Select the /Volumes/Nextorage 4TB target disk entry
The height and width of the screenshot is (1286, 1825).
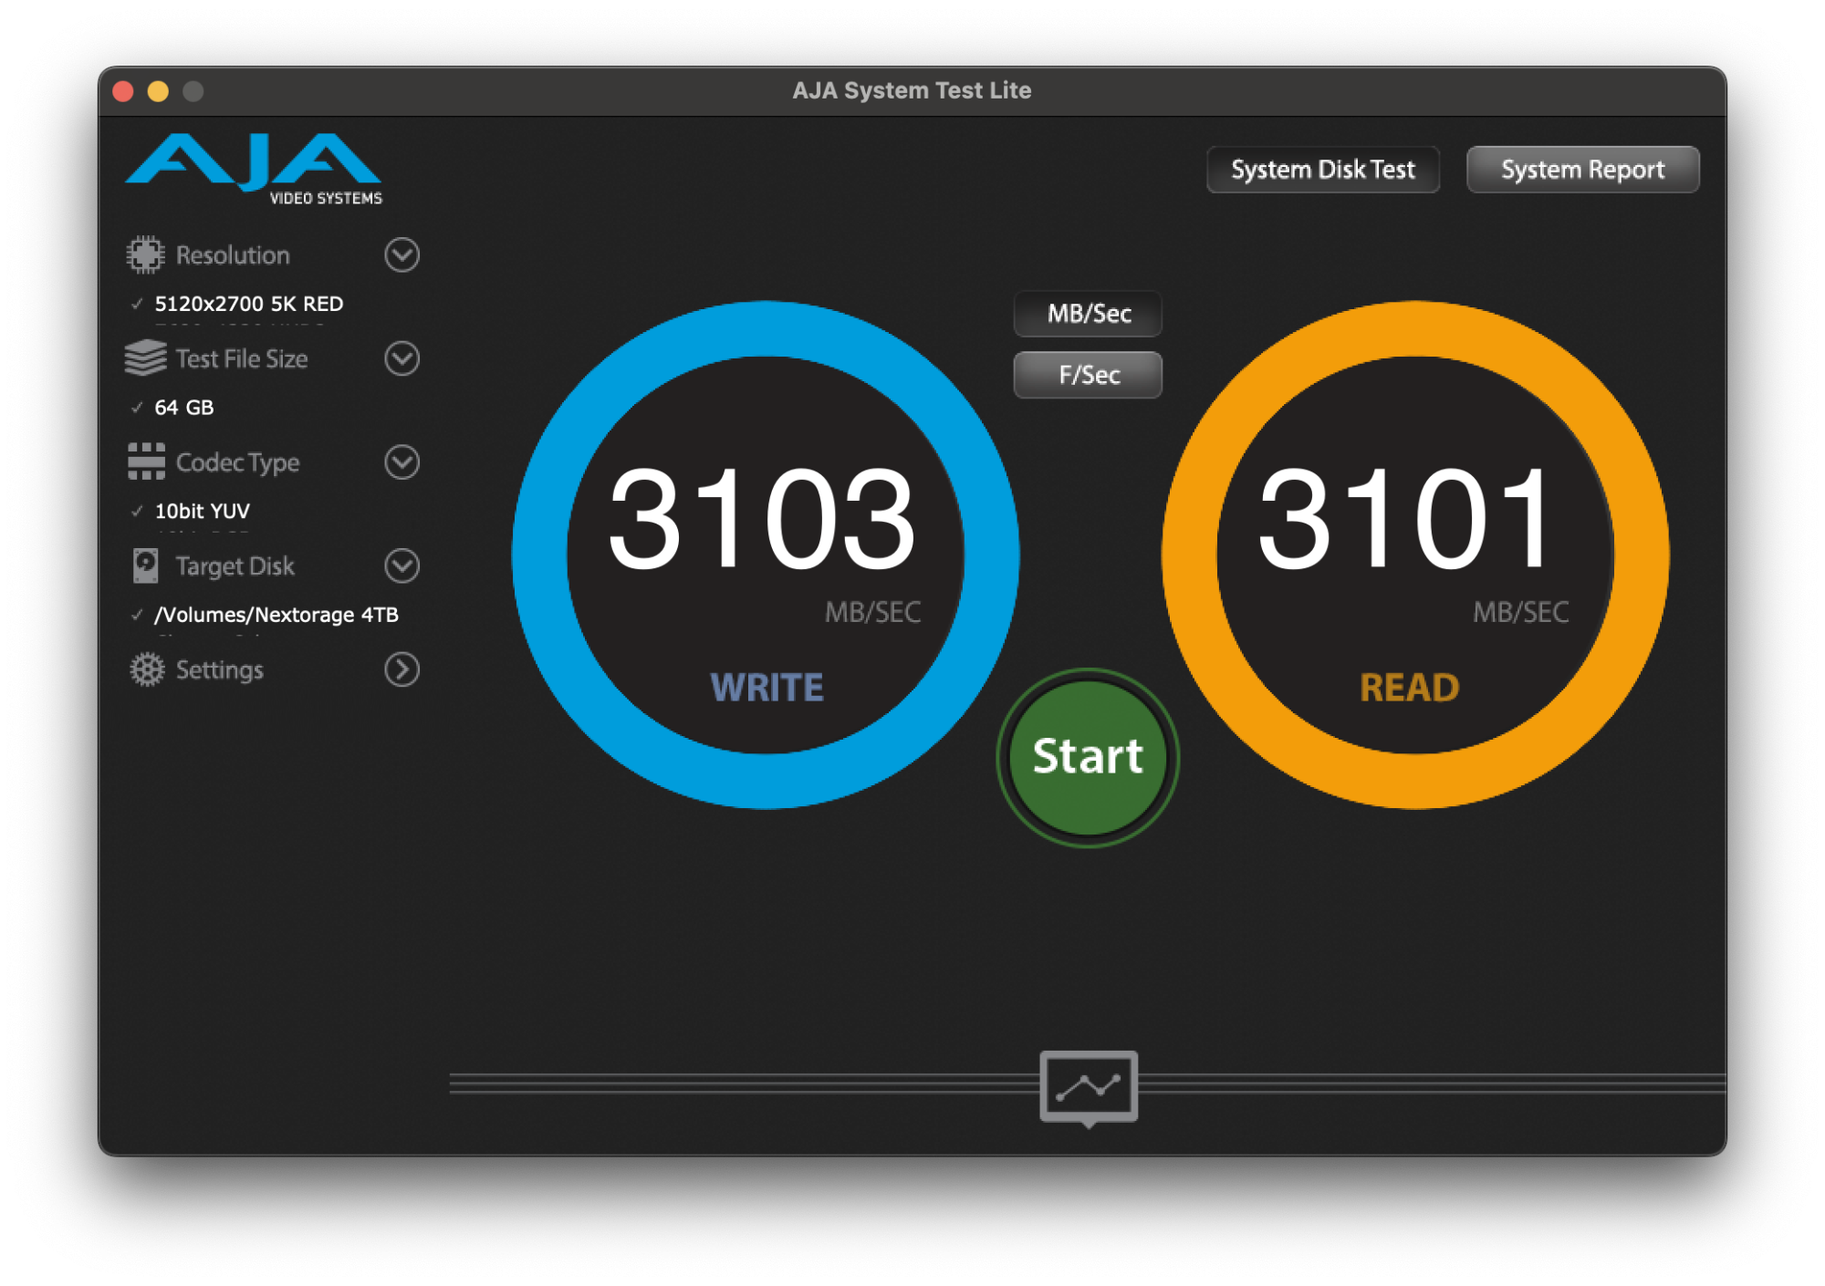(276, 615)
